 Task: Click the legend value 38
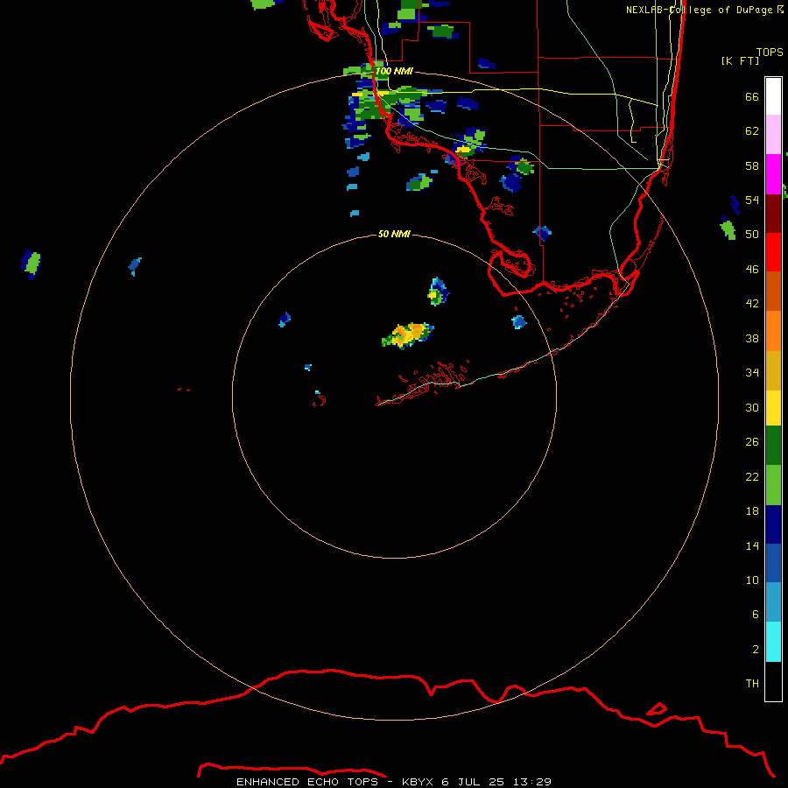(752, 339)
